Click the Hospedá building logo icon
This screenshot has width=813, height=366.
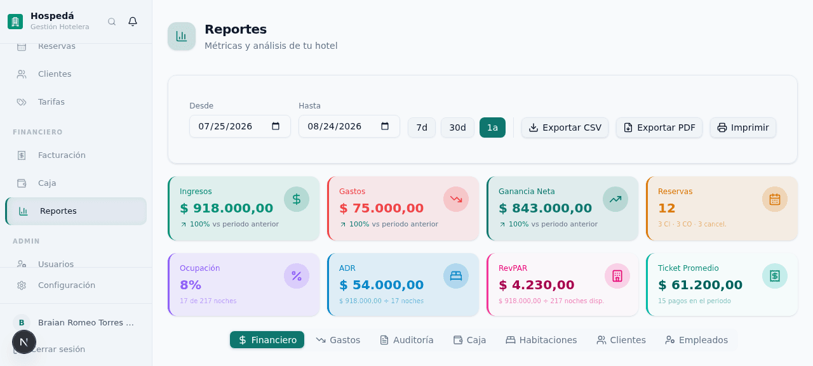click(x=15, y=22)
